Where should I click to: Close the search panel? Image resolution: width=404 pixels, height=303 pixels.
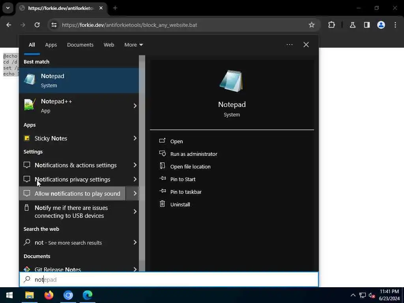306,45
